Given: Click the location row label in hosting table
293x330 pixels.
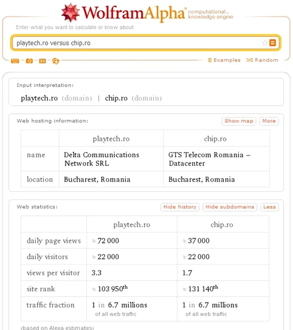Looking at the screenshot, I should tap(40, 179).
